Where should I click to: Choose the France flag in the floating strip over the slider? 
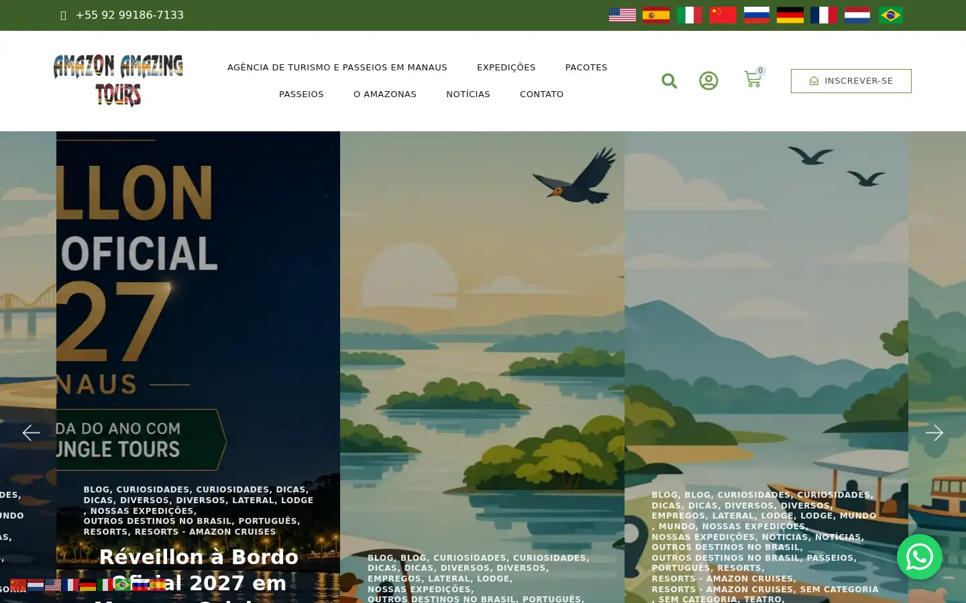point(70,585)
